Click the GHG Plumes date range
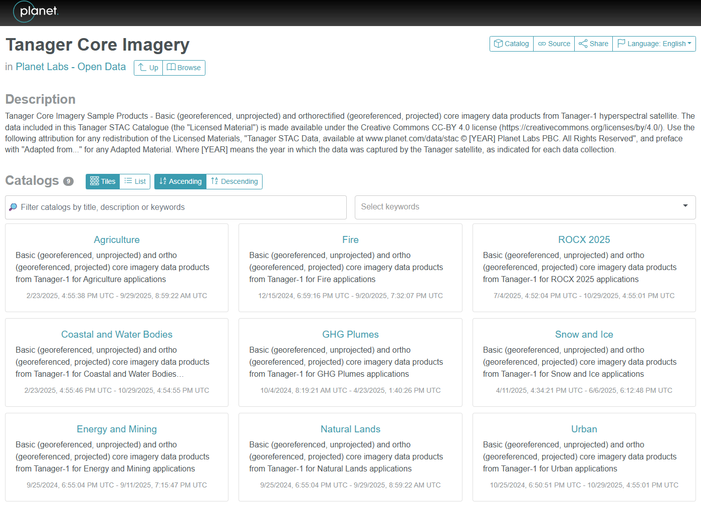 click(351, 391)
